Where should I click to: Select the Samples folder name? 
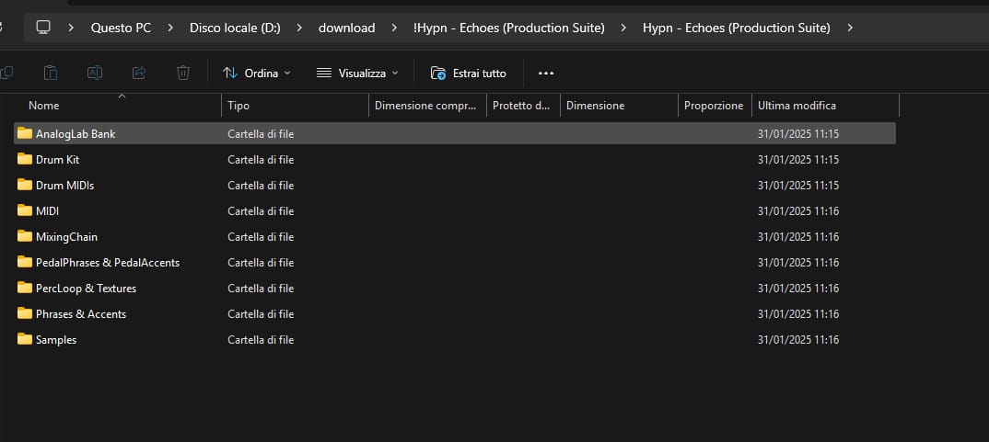56,339
